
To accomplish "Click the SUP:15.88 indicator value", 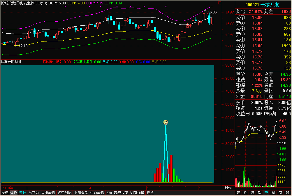I will [57, 3].
